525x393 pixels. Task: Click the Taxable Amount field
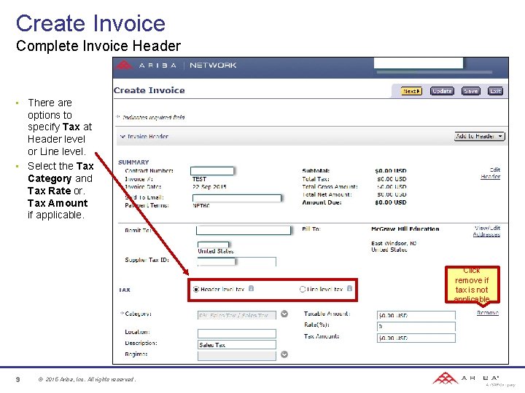click(416, 315)
